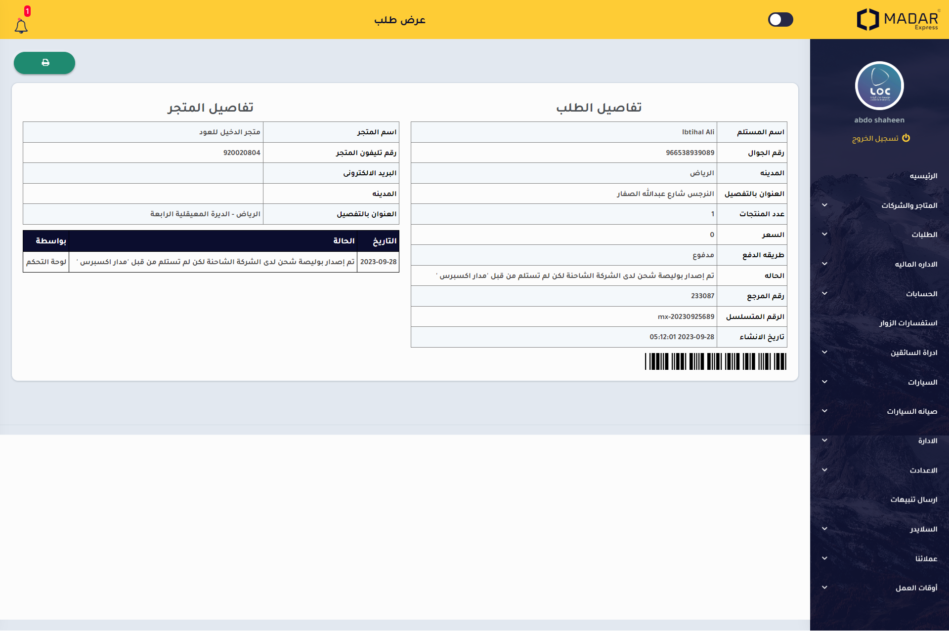Expand المتاجر والشركات menu chevron
The image size is (949, 631).
tap(824, 205)
